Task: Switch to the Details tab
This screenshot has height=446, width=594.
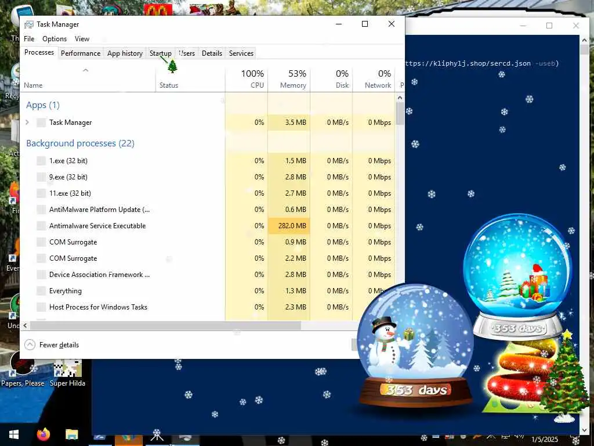Action: 212,53
